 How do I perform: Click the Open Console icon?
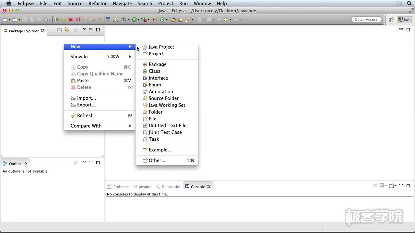[x=391, y=185]
